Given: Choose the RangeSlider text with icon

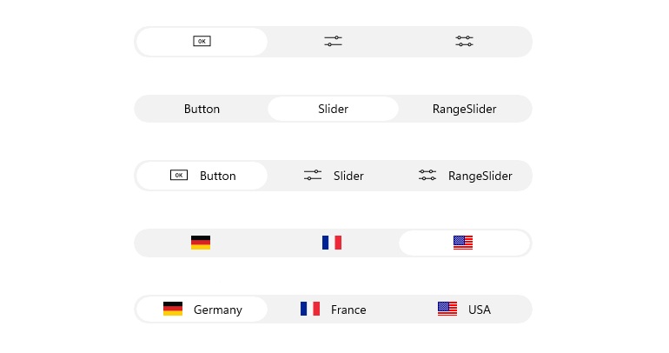Looking at the screenshot, I should 480,176.
